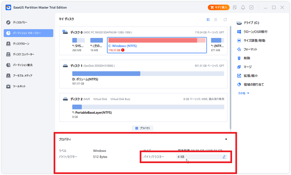Collapse the プロパティ panel arrow

[x=226, y=140]
